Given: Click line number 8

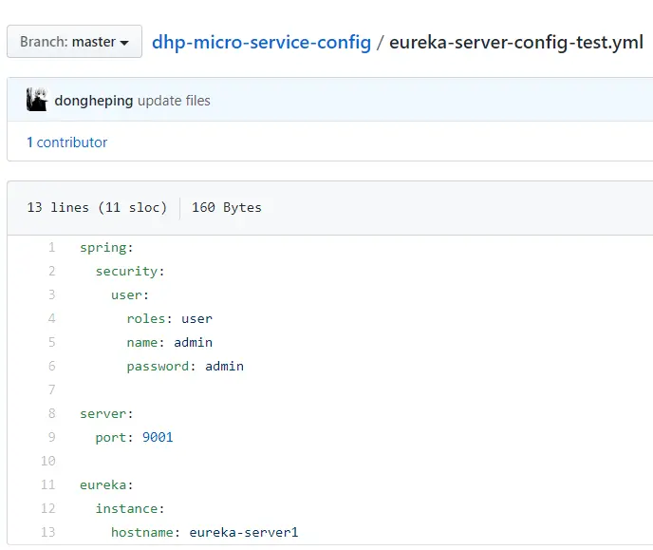Looking at the screenshot, I should coord(51,414).
